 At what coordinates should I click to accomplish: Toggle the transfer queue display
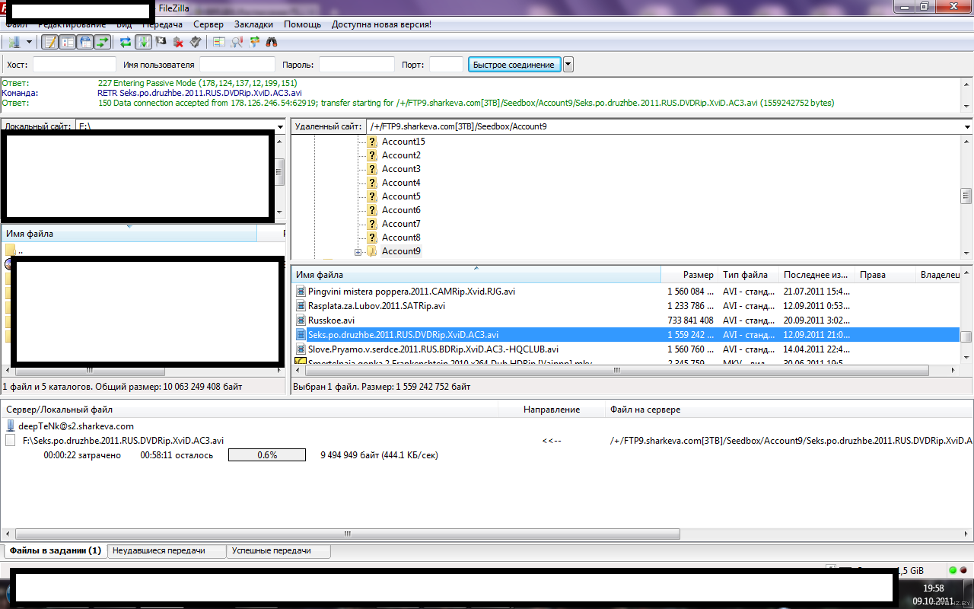pyautogui.click(x=102, y=42)
